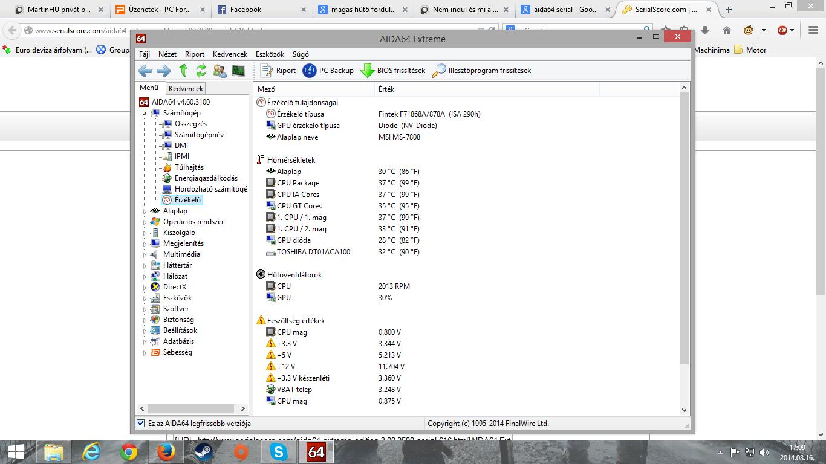
Task: Click Illesztőprogram frissítések toolbar button
Action: tap(481, 71)
